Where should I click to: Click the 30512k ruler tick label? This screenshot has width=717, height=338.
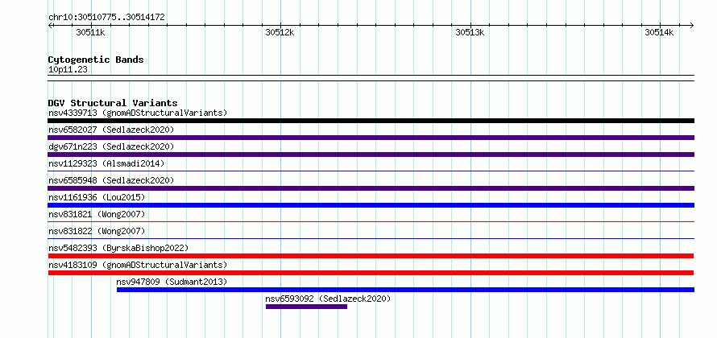[280, 32]
